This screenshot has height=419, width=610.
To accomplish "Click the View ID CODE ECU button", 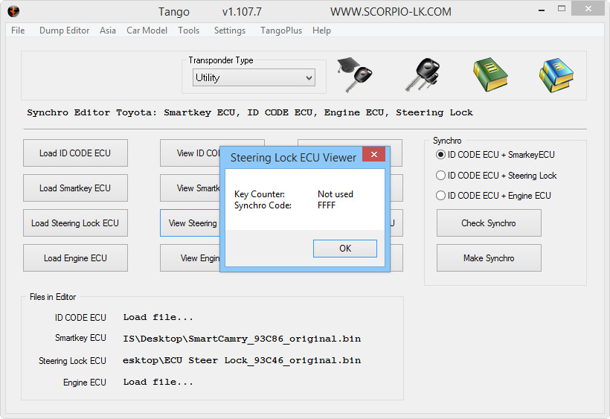I will pyautogui.click(x=190, y=153).
